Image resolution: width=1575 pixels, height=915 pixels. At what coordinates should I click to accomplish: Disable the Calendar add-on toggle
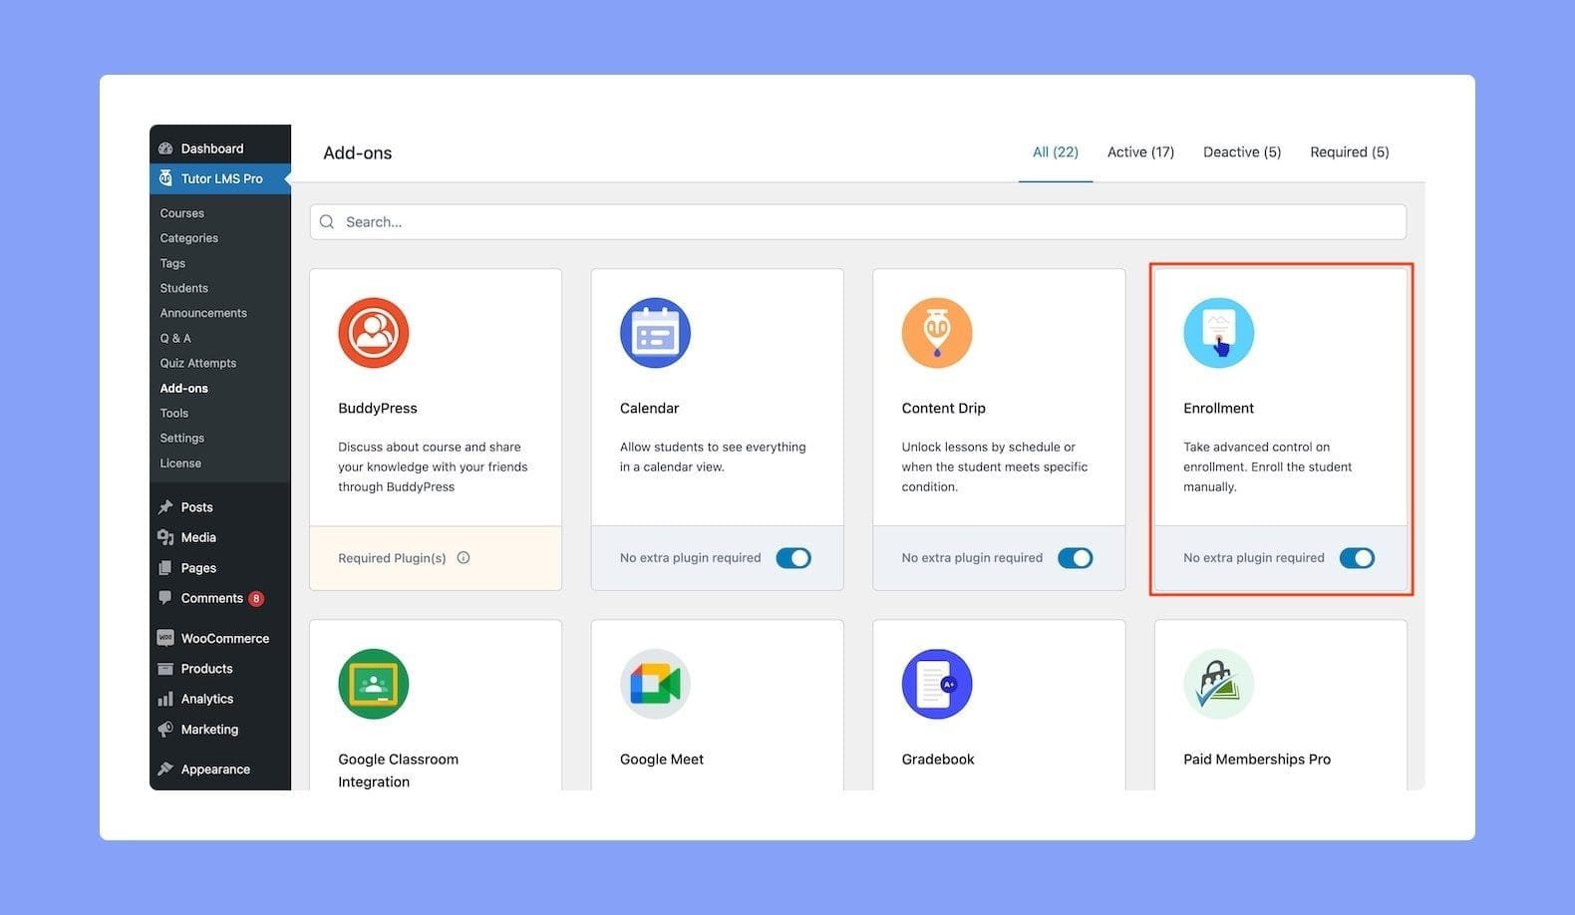(793, 558)
